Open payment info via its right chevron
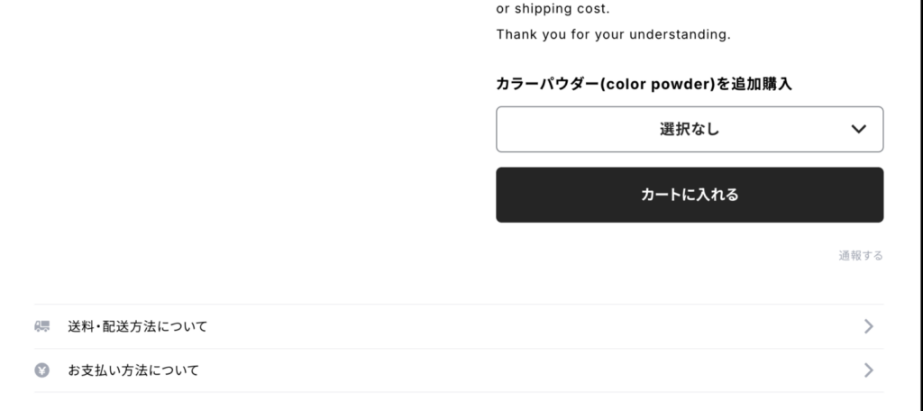923x411 pixels. [x=868, y=370]
